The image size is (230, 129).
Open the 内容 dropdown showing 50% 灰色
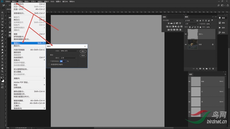(69, 51)
